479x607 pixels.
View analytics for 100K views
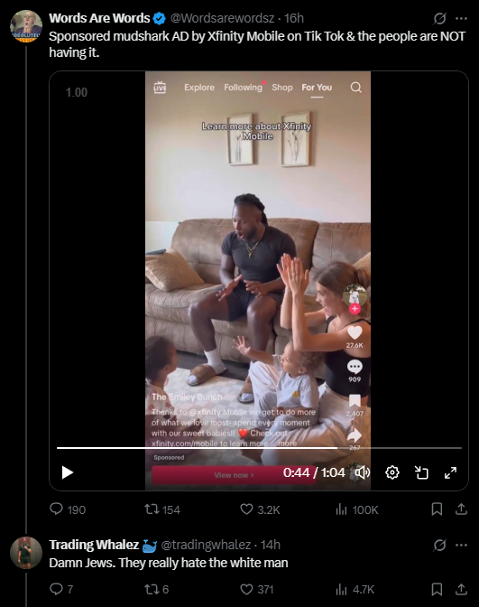357,509
